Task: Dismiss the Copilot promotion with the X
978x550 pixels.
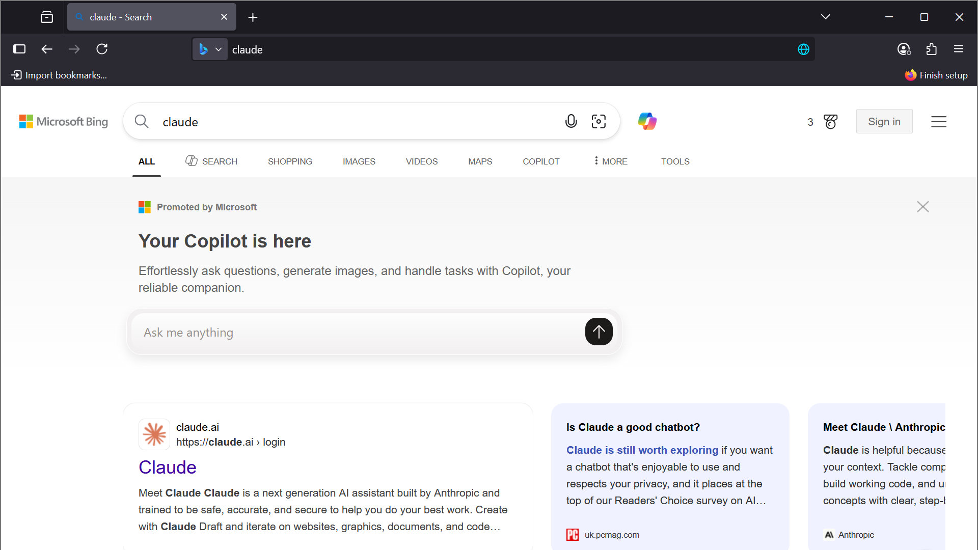Action: pos(922,207)
